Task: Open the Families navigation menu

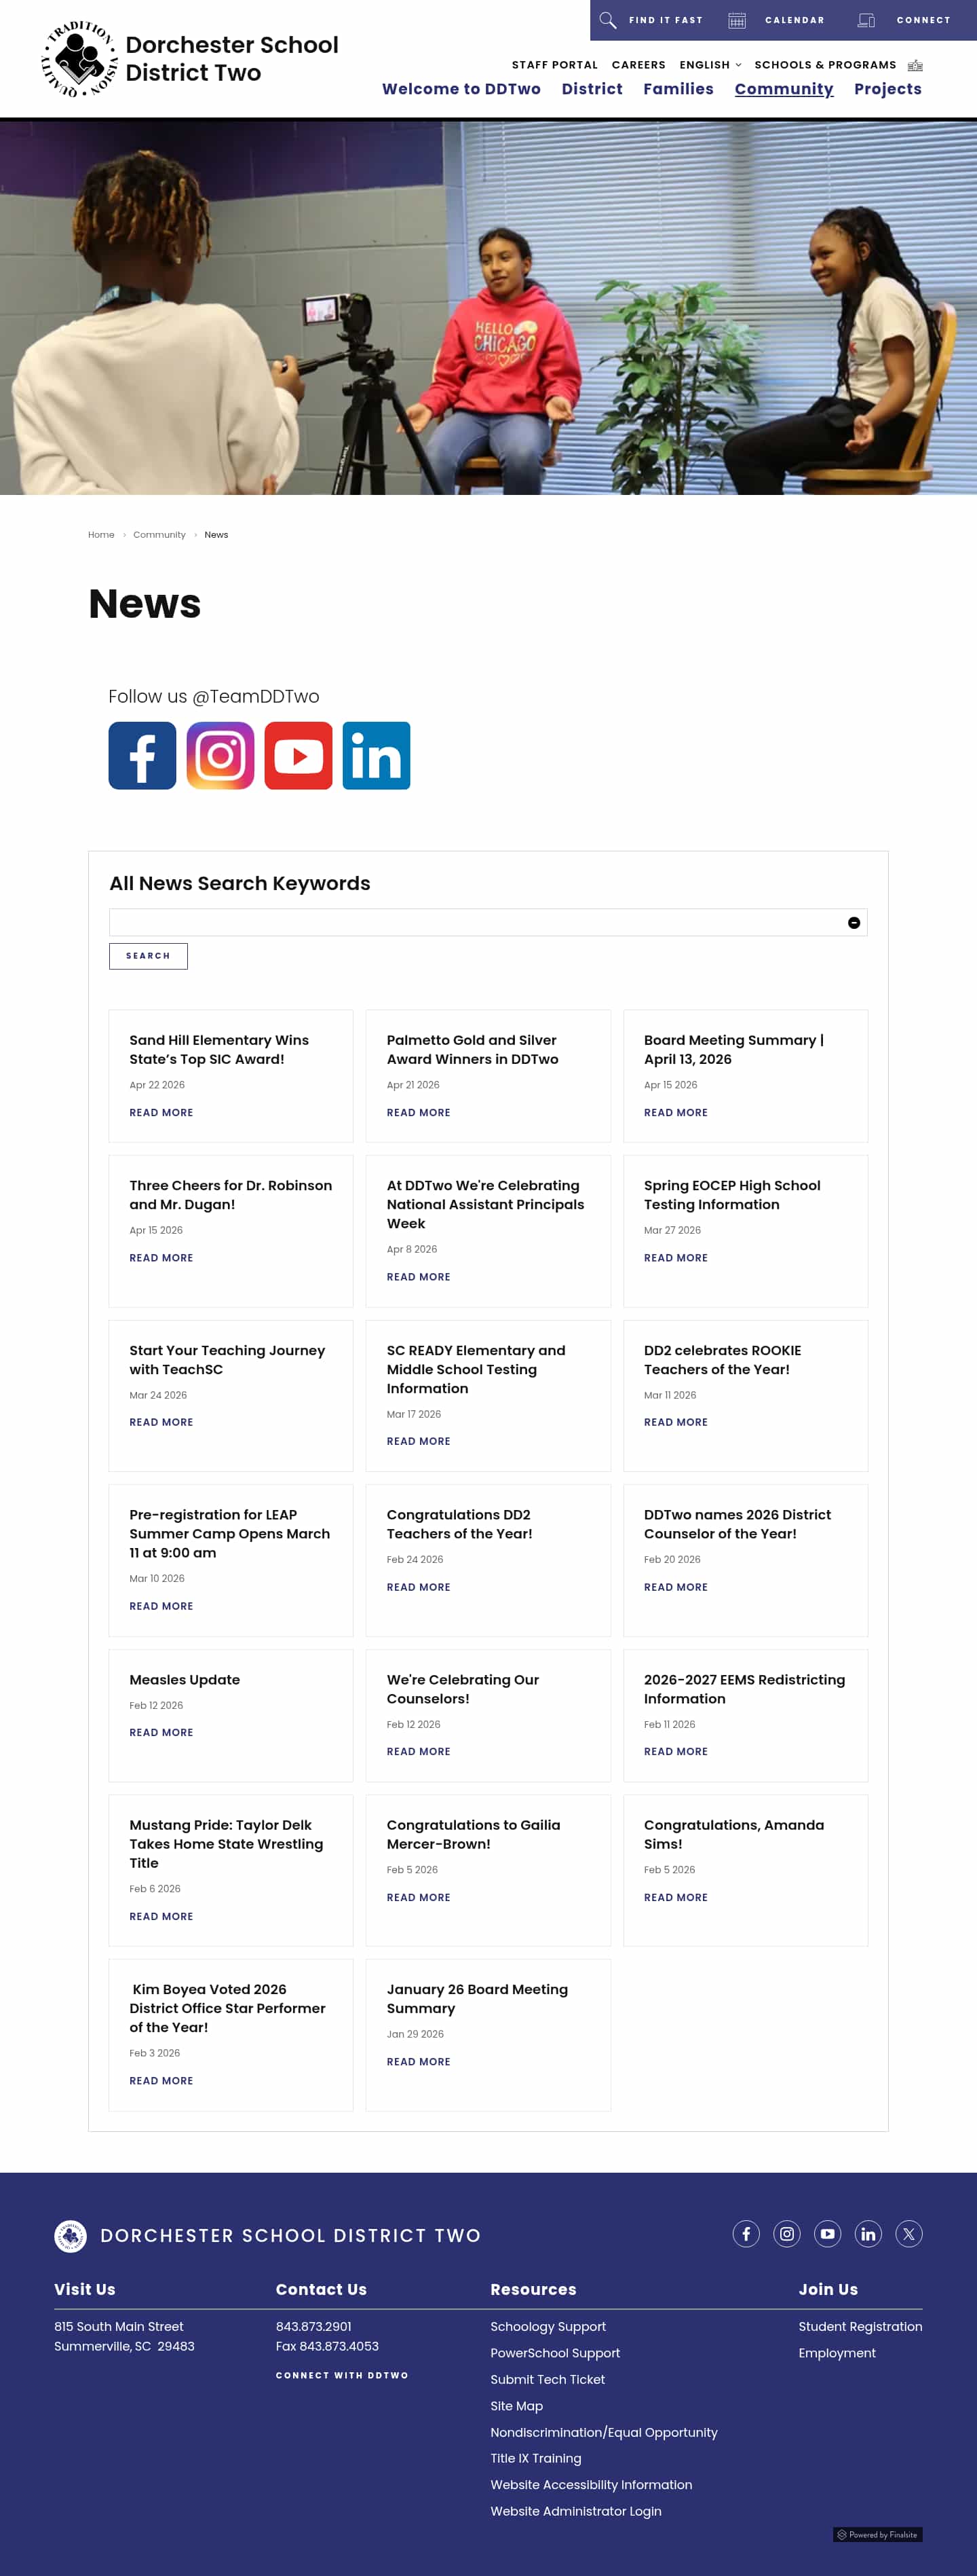Action: click(x=677, y=89)
